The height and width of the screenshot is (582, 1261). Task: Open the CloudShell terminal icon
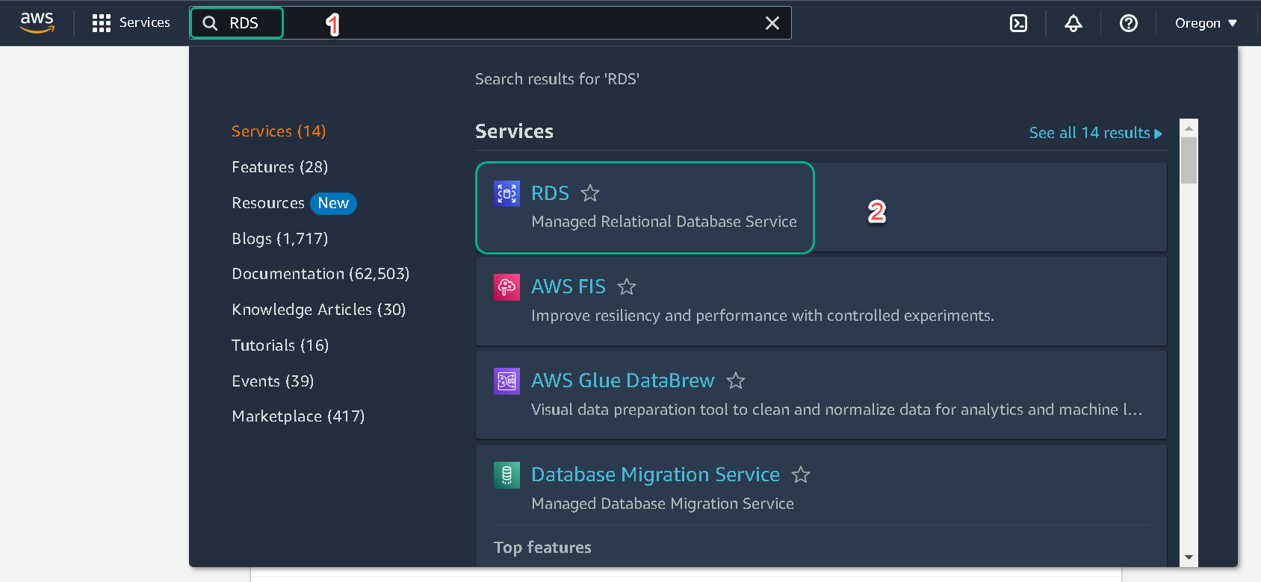pyautogui.click(x=1018, y=23)
